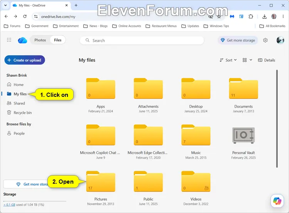The image size is (289, 213).
Task: Open the Apps folder
Action: (x=101, y=89)
